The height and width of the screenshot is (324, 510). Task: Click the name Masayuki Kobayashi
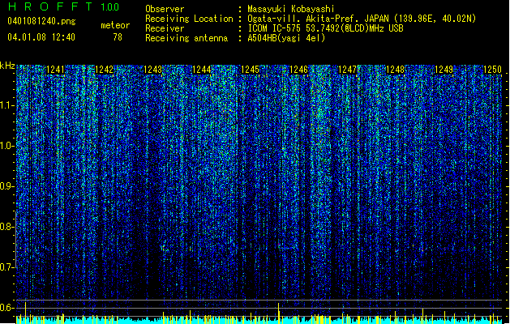(291, 9)
